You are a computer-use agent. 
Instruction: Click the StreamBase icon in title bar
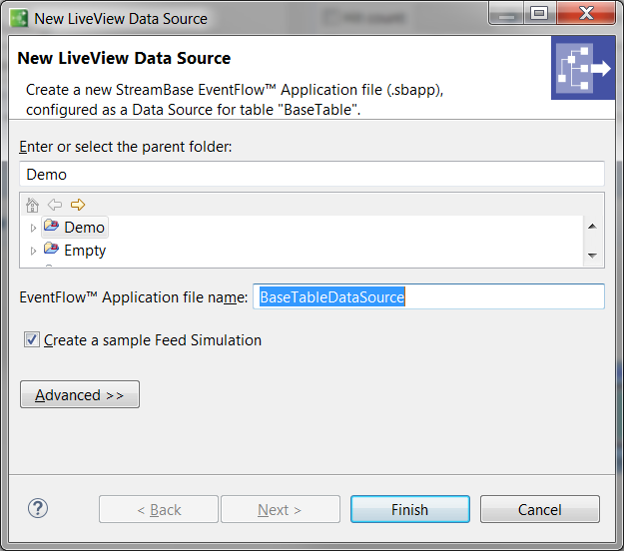pos(17,18)
